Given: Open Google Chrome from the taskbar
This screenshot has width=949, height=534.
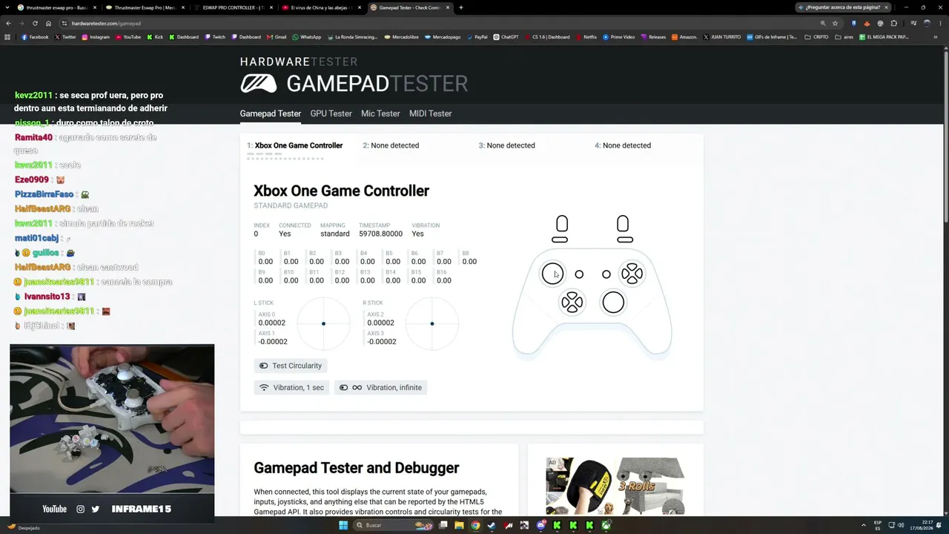Looking at the screenshot, I should click(x=475, y=525).
